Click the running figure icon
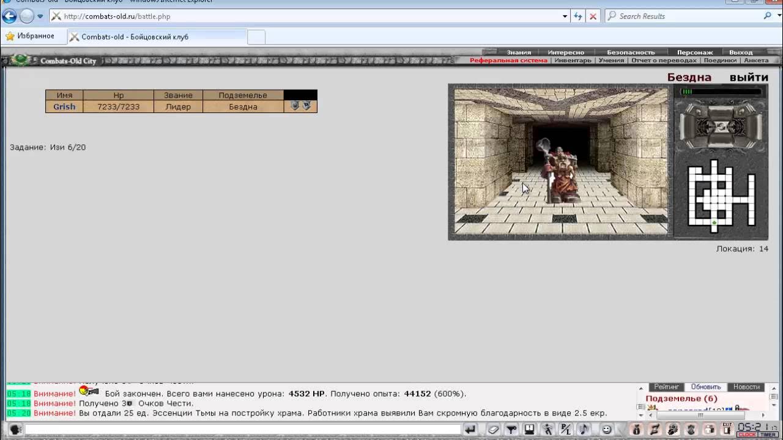The image size is (783, 440). click(548, 429)
